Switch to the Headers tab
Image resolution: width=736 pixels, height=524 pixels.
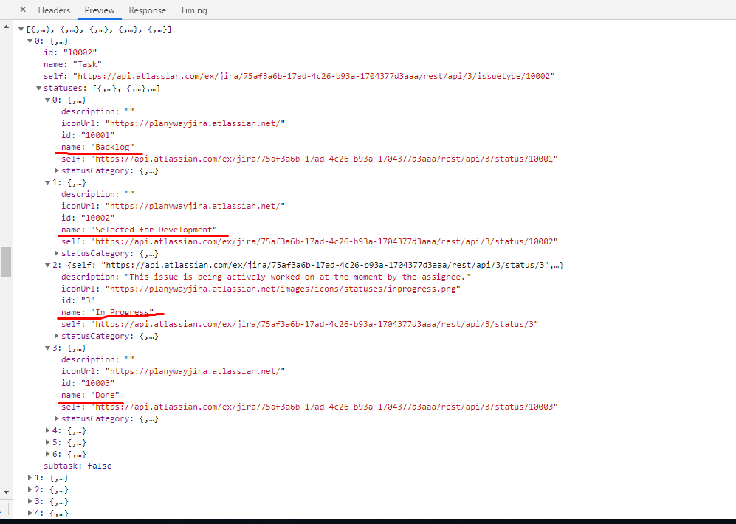pyautogui.click(x=54, y=10)
